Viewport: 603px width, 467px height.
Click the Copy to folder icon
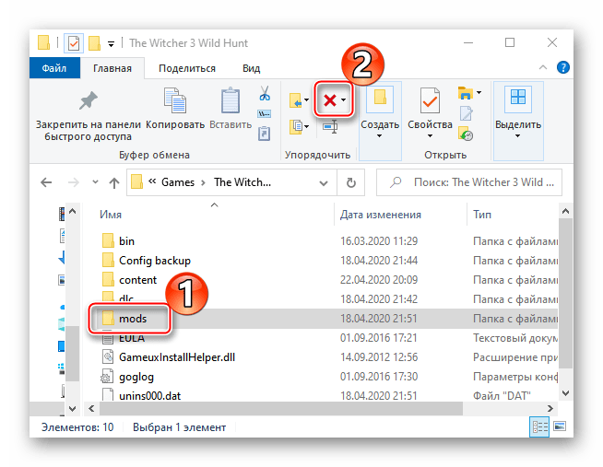(x=295, y=127)
